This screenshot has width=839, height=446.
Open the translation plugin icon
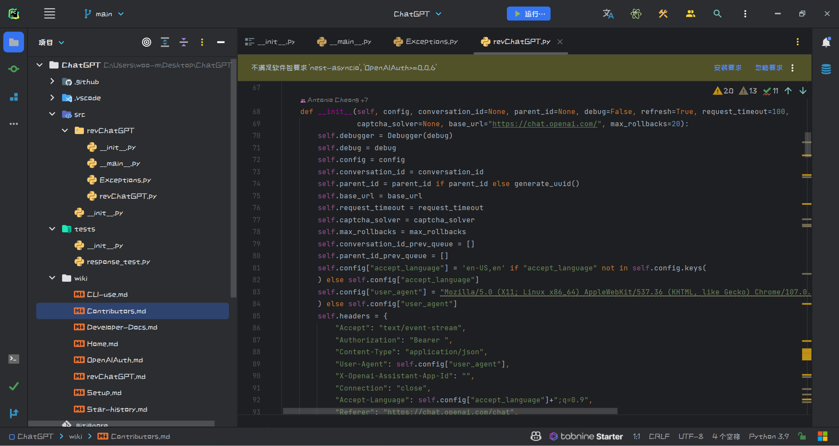pos(608,14)
